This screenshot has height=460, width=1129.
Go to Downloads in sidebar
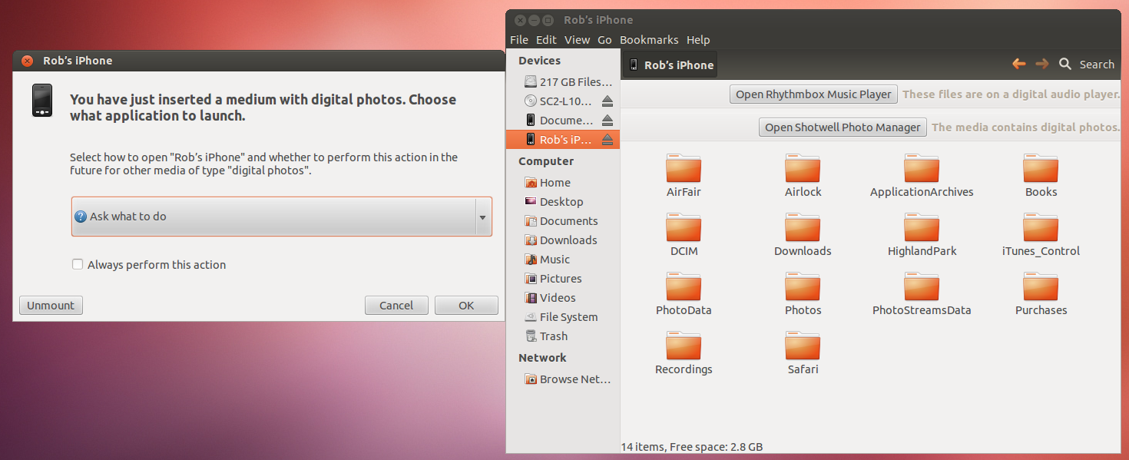coord(562,240)
